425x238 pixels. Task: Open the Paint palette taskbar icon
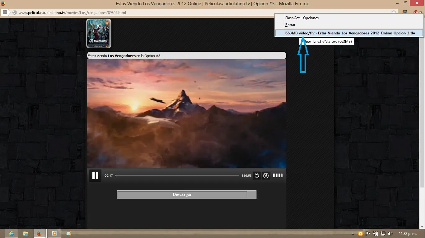point(68,233)
